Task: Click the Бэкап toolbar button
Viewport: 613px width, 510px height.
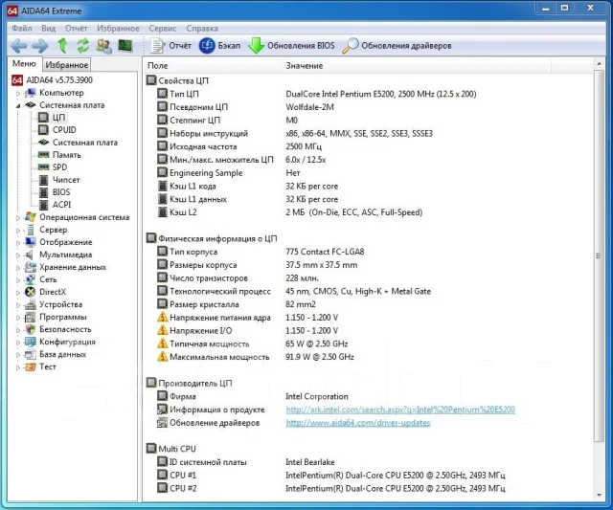Action: [x=219, y=46]
